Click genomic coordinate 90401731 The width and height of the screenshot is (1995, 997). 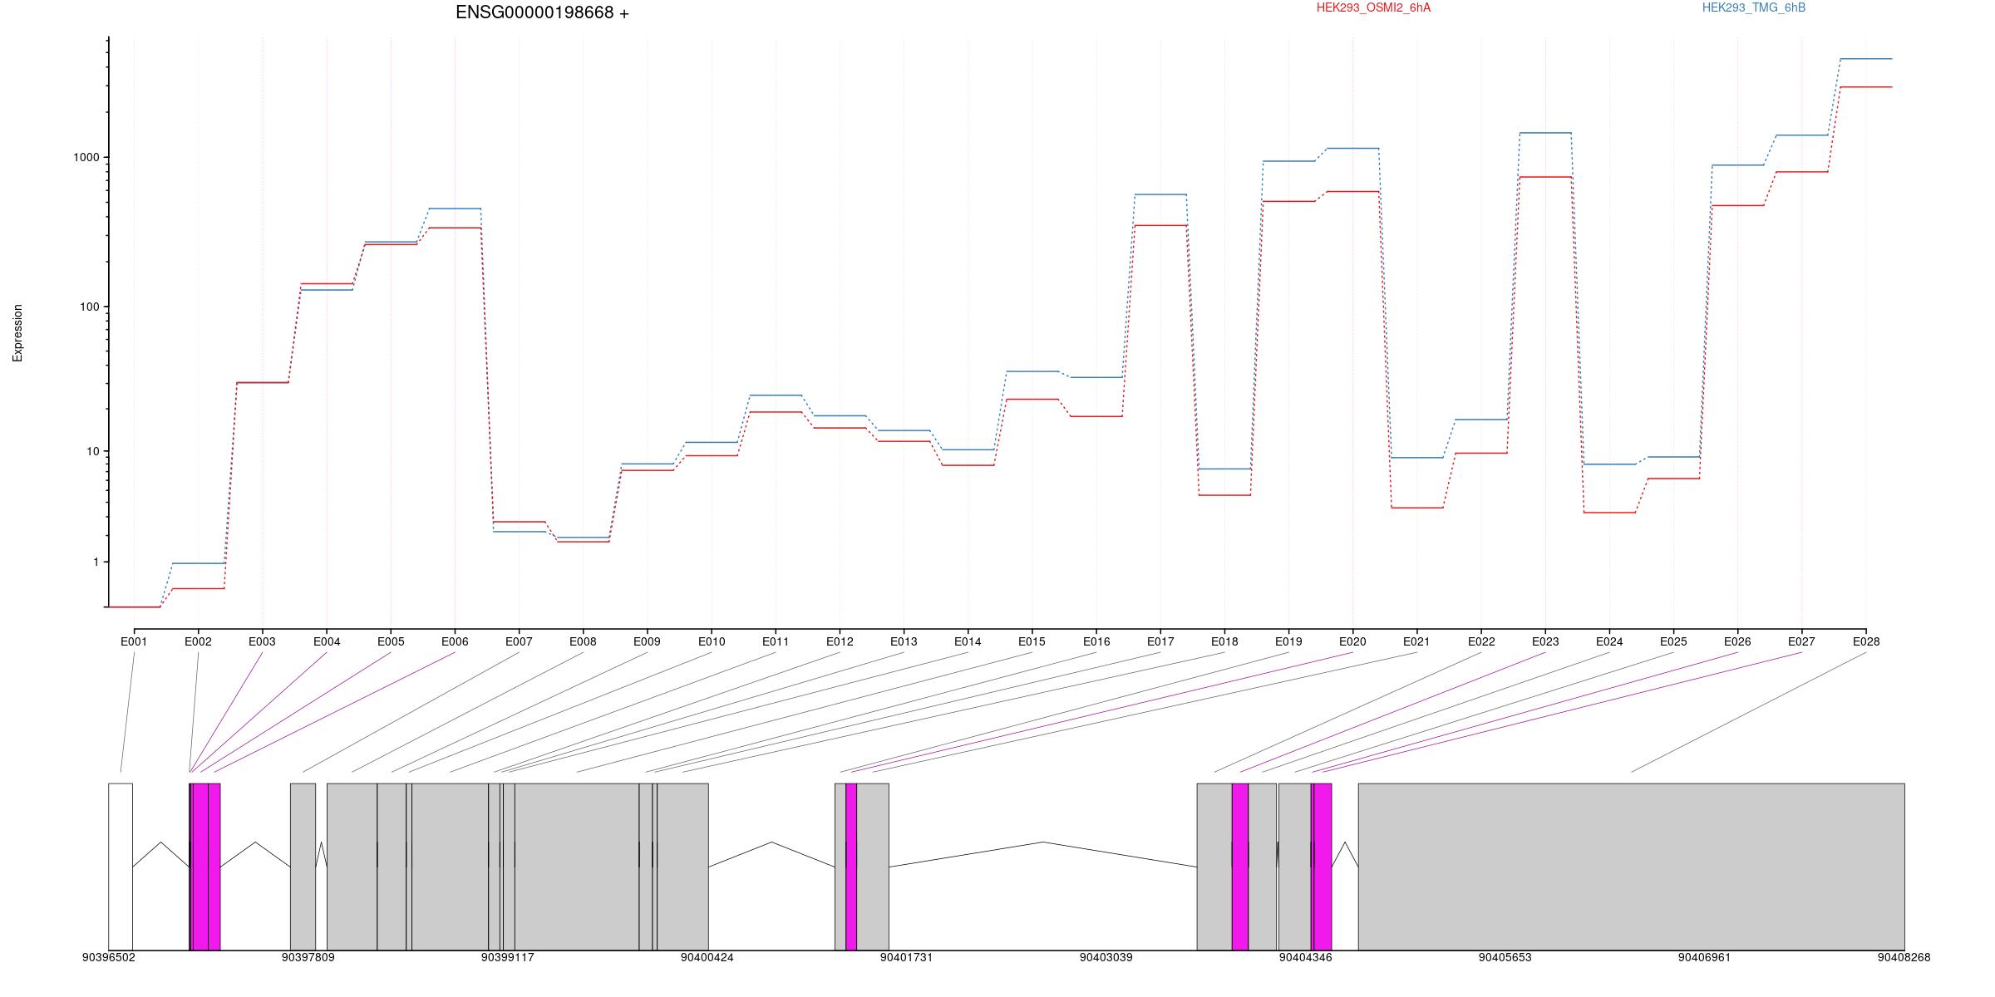click(907, 957)
